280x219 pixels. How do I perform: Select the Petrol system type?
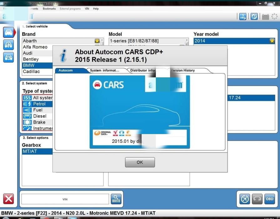click(x=38, y=104)
